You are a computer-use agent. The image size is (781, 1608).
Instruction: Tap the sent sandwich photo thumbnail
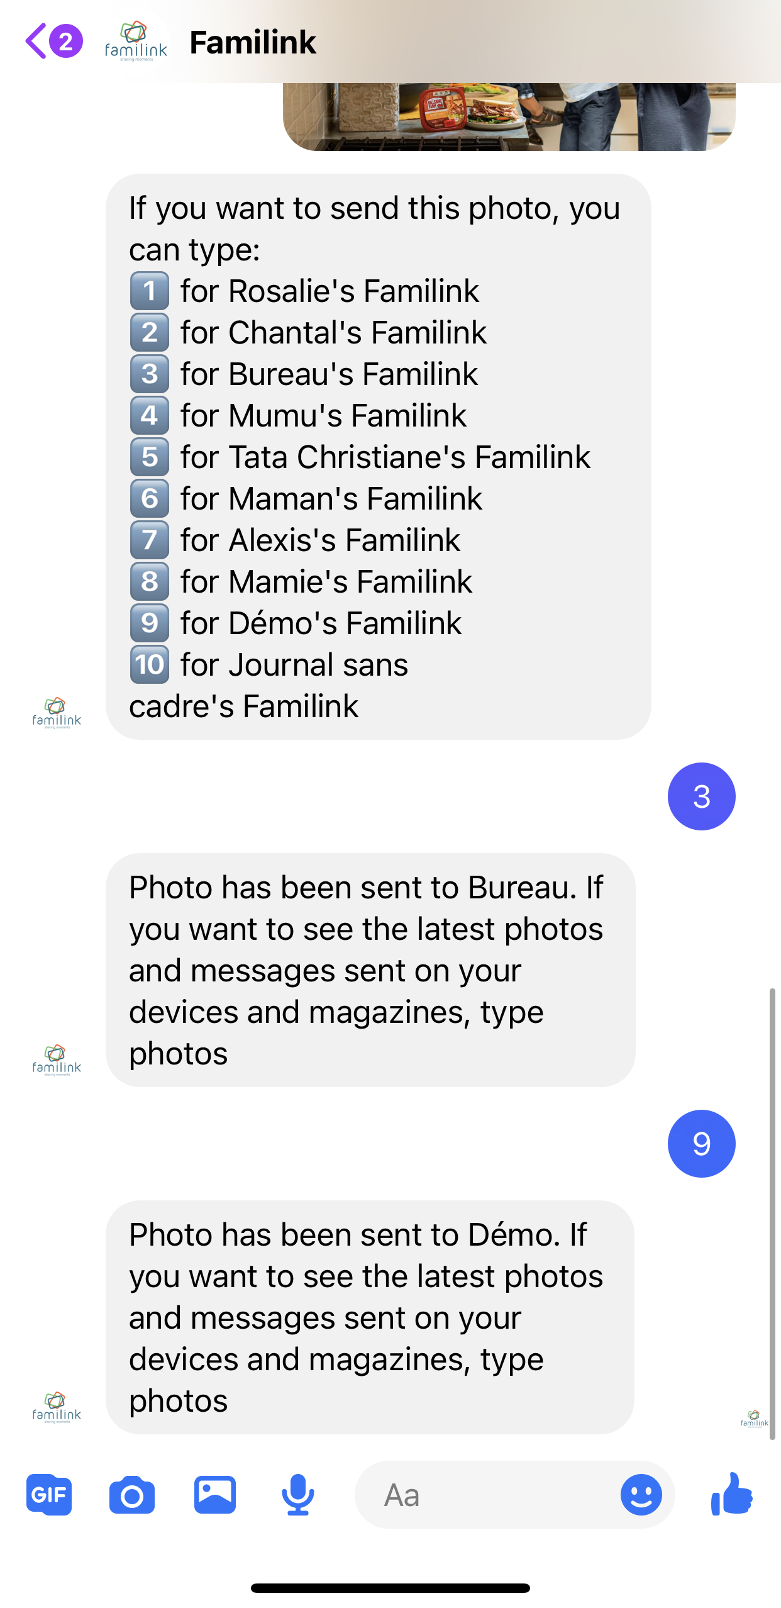pos(509,116)
